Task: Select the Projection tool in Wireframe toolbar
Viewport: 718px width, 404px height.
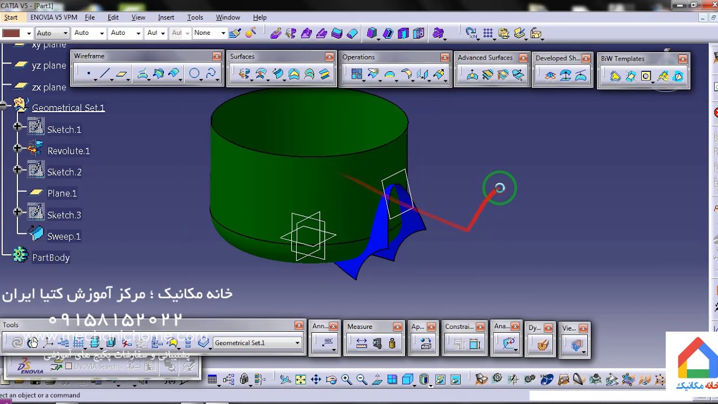Action: pos(142,74)
